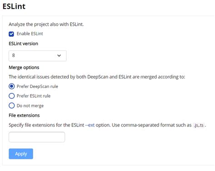The height and width of the screenshot is (171, 215).
Task: Toggle the Enable ESLint checkbox
Action: [x=11, y=34]
